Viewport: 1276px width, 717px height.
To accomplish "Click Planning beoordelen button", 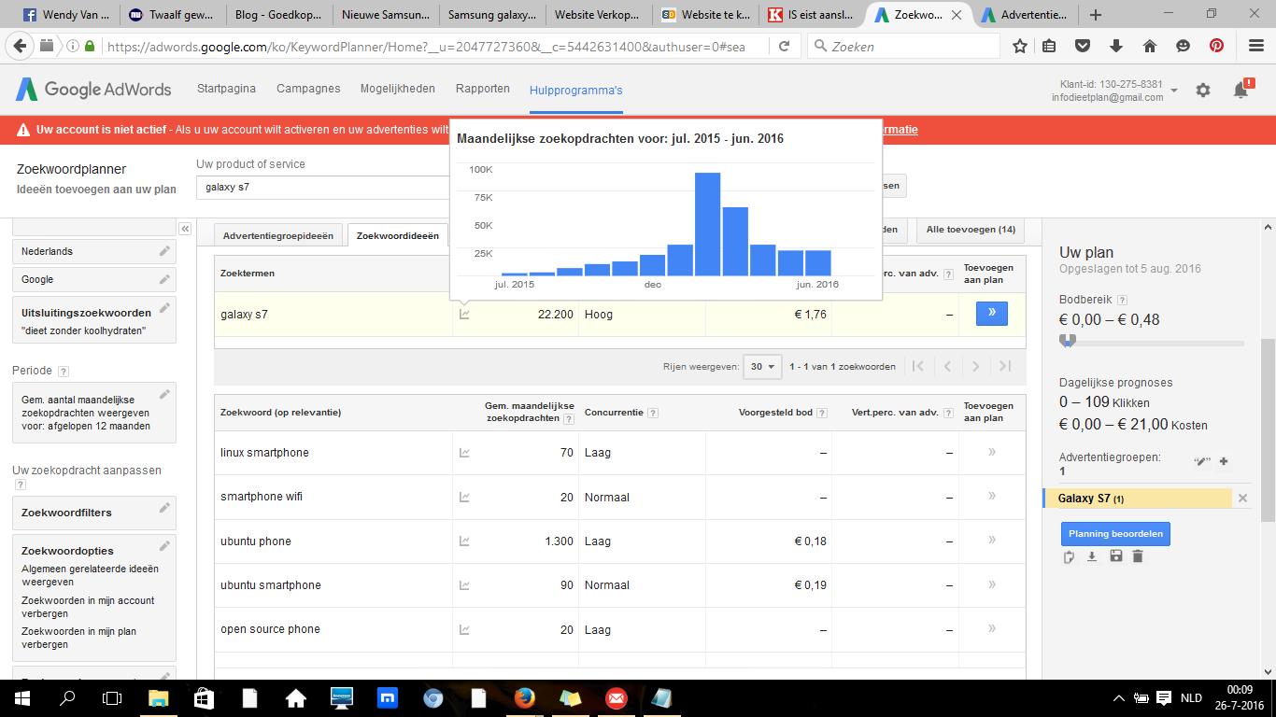I will click(1115, 534).
